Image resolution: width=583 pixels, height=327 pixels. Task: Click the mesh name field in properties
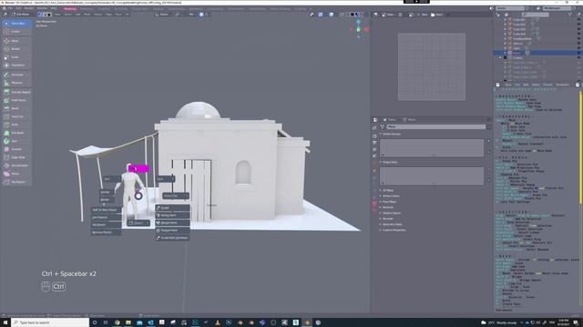pos(436,127)
